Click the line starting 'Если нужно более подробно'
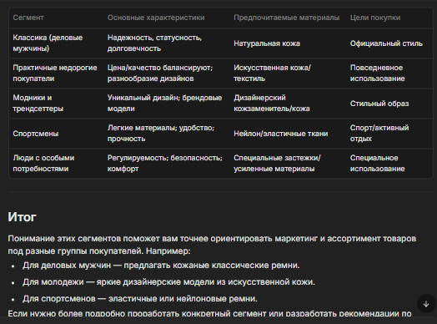Screen dimensions: 437x324 point(209,313)
